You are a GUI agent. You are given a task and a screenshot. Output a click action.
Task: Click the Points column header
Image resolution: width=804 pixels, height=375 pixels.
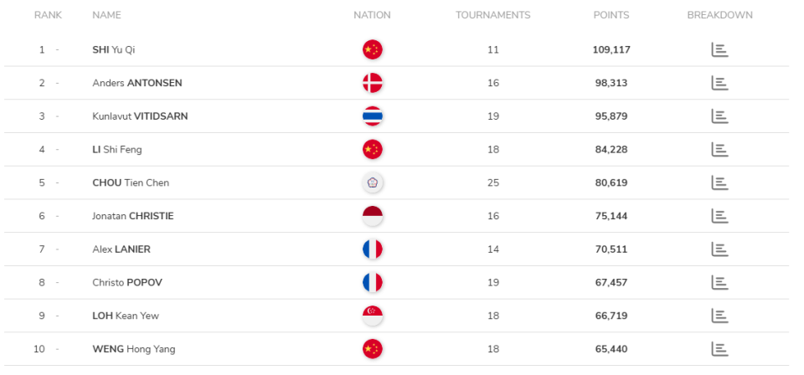pyautogui.click(x=611, y=15)
